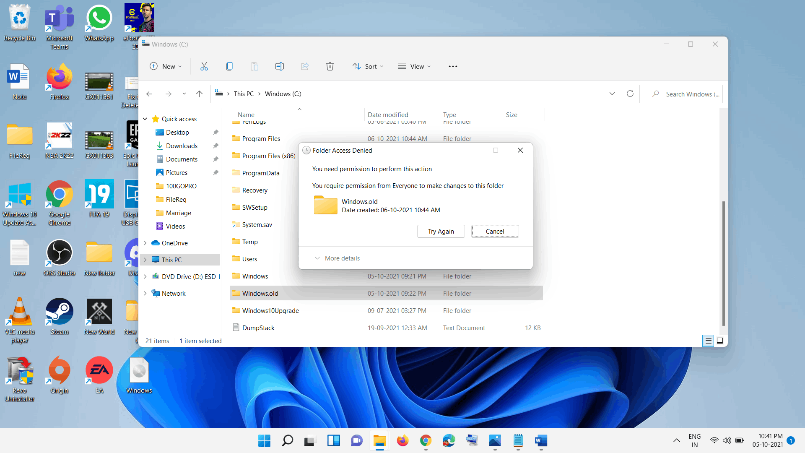Expand More details in access denied dialog
Viewport: 805px width, 453px height.
pos(337,258)
